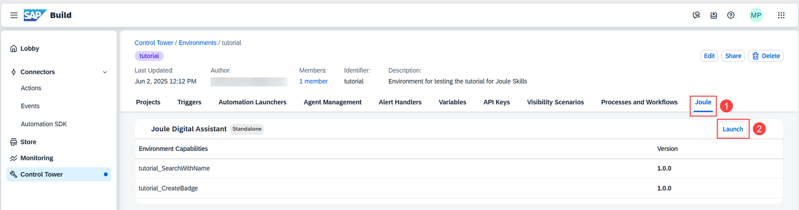Click the Version column header
The height and width of the screenshot is (210, 799).
tap(667, 149)
